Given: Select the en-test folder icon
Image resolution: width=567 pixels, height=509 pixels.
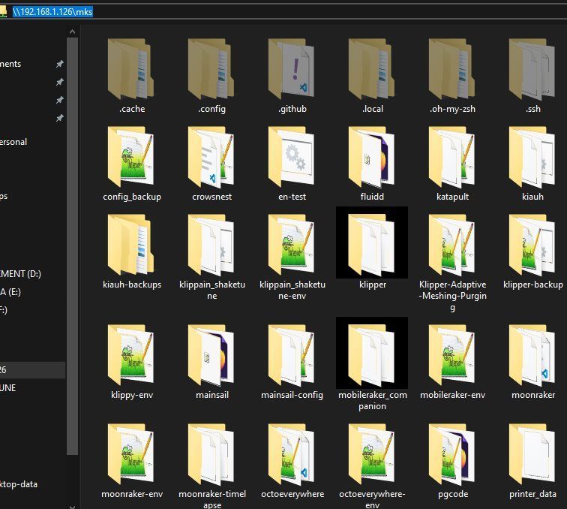Looking at the screenshot, I should point(292,157).
